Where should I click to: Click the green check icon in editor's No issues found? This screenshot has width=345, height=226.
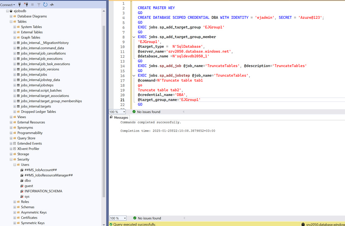[134, 112]
